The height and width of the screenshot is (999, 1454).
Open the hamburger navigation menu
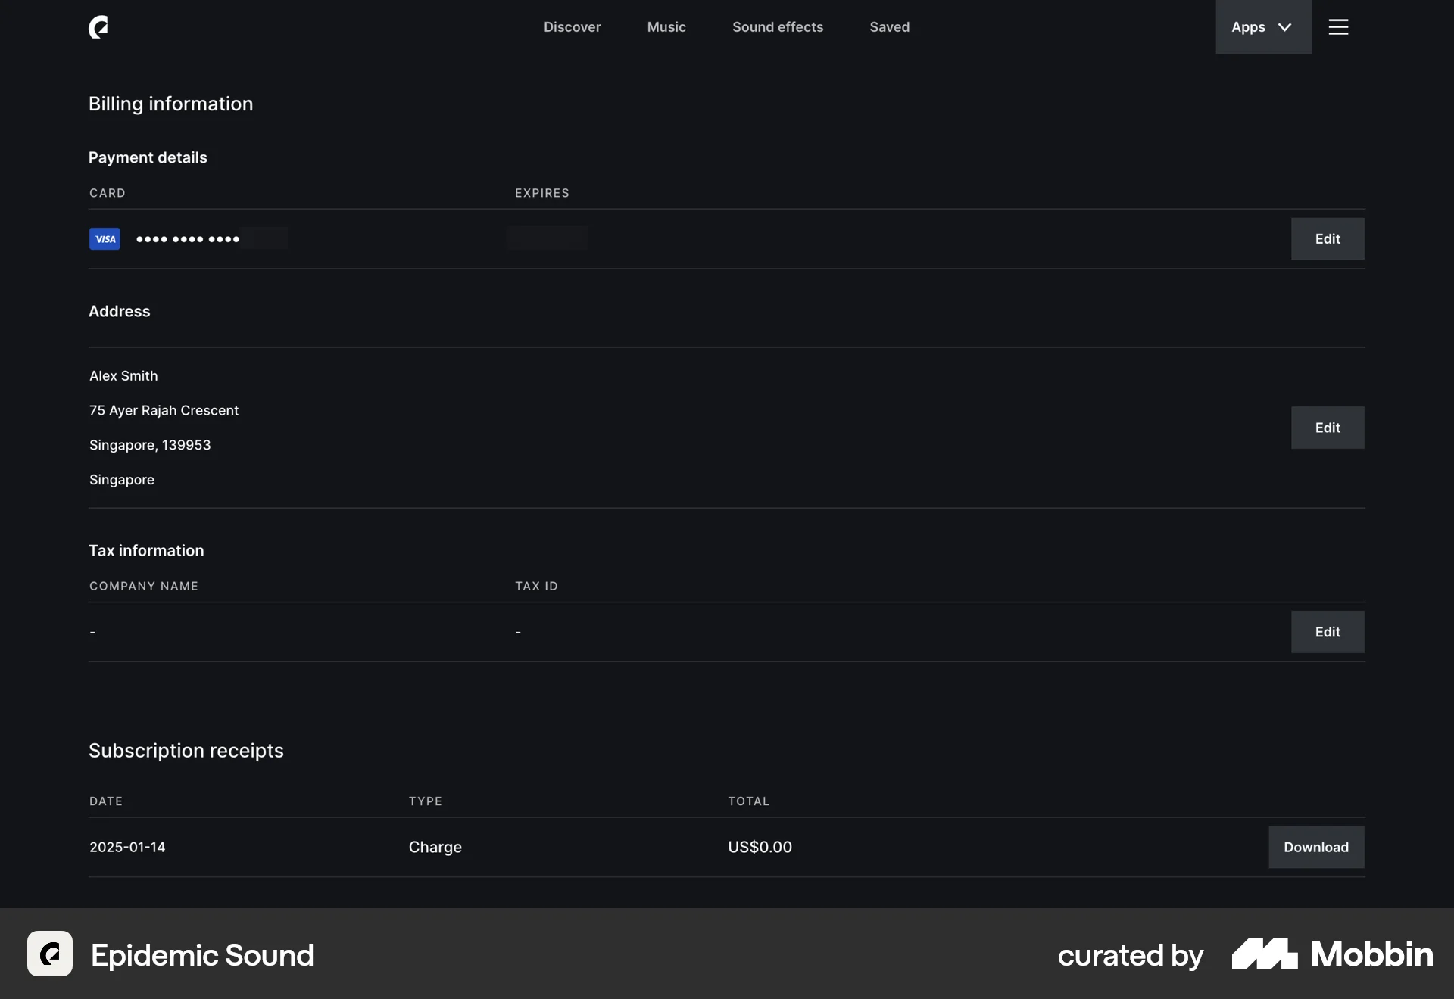(1339, 27)
